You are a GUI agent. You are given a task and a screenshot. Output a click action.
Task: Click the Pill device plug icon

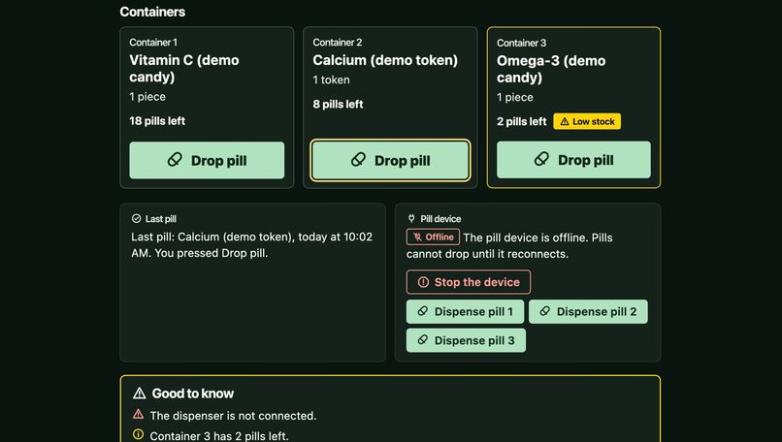411,218
